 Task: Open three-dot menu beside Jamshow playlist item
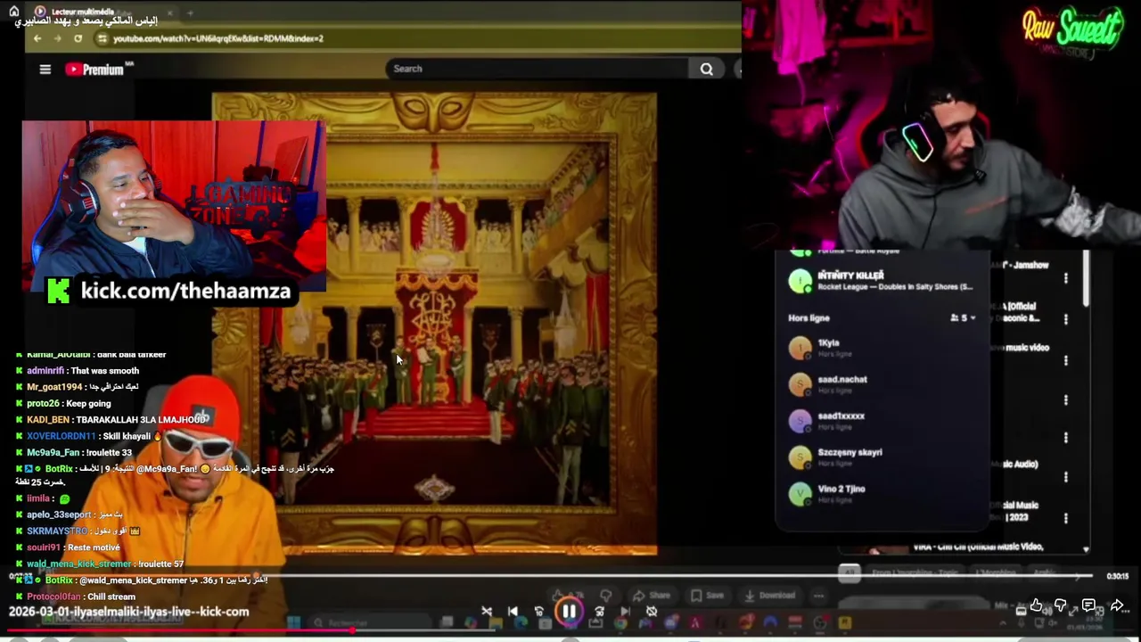coord(1065,278)
